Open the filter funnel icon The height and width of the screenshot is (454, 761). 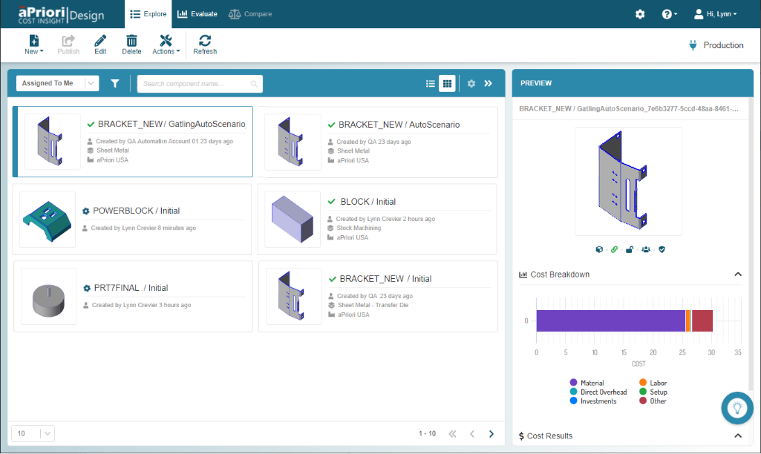coord(115,83)
